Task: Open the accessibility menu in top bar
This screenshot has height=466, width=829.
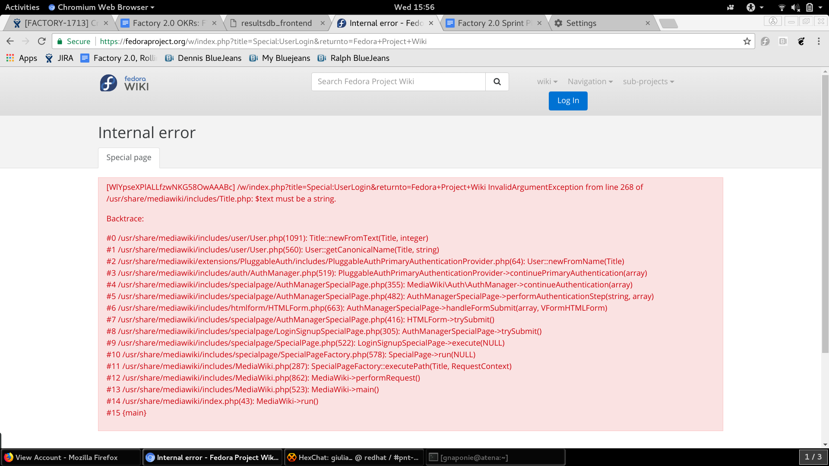Action: pyautogui.click(x=755, y=7)
